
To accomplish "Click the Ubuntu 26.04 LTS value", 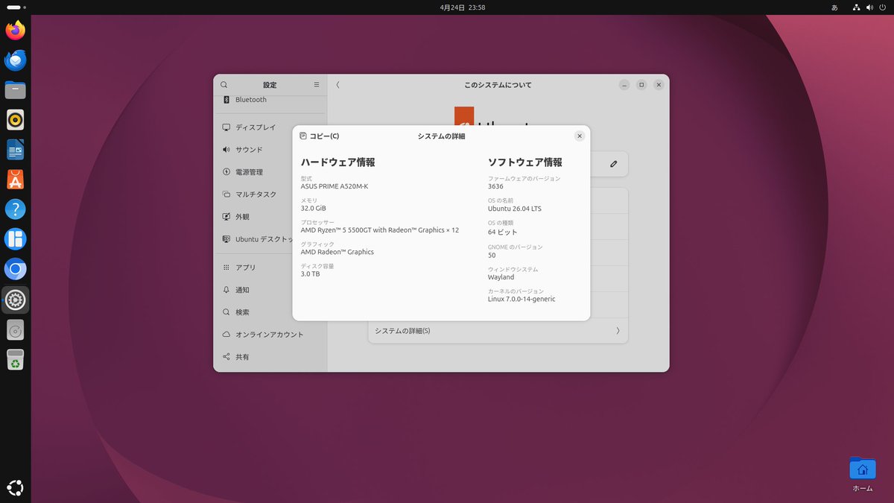I will [x=515, y=209].
